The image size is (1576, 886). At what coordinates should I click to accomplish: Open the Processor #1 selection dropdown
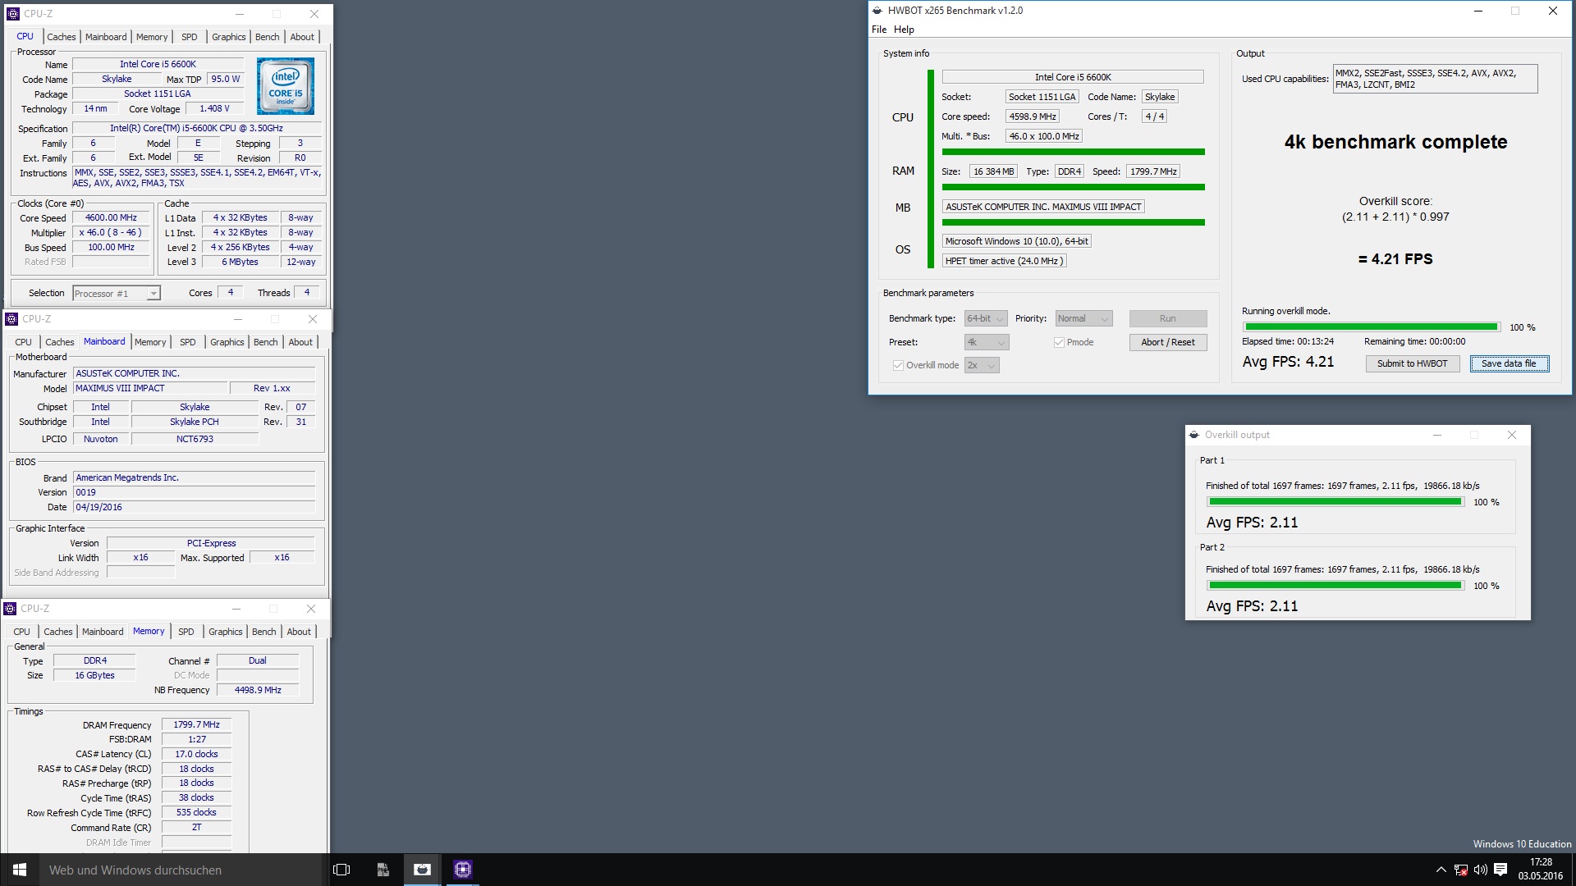coord(117,294)
